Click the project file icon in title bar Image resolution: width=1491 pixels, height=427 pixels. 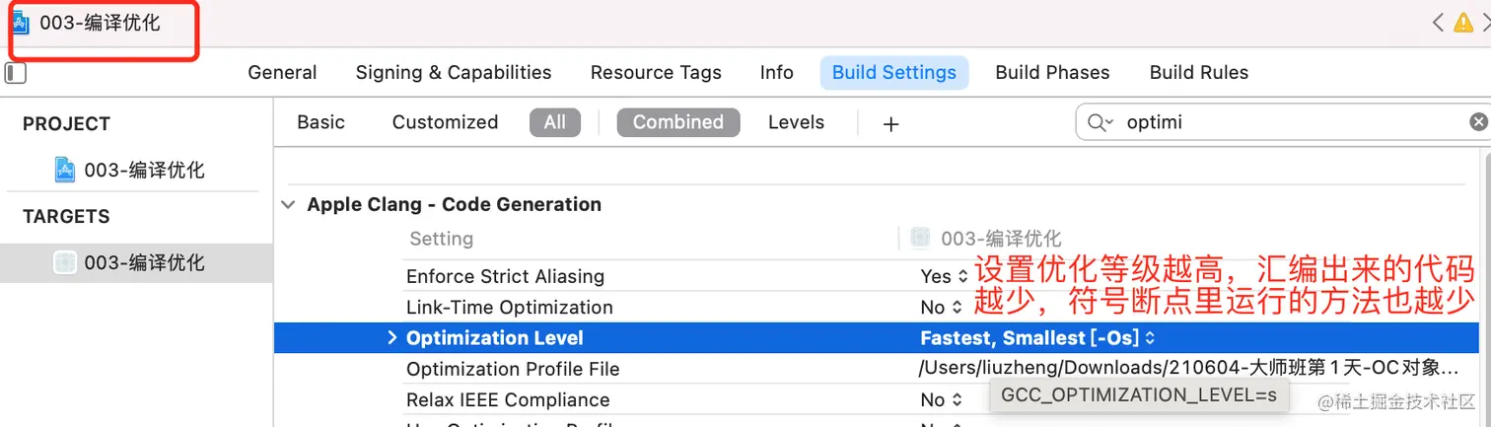tap(21, 23)
